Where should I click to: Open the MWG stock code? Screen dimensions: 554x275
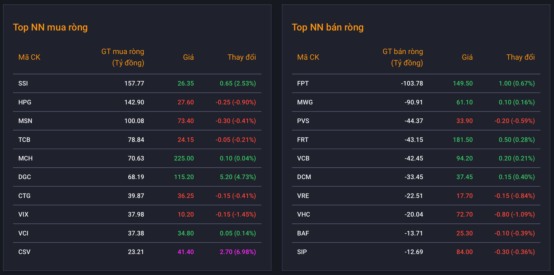pyautogui.click(x=305, y=102)
